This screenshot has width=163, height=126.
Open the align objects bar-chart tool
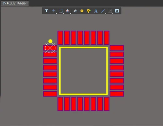[67, 11]
